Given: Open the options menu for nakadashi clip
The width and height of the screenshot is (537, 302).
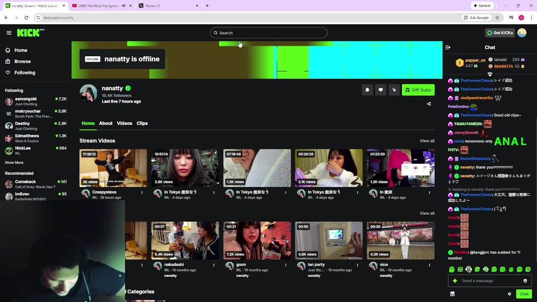Looking at the screenshot, I should coord(214,265).
